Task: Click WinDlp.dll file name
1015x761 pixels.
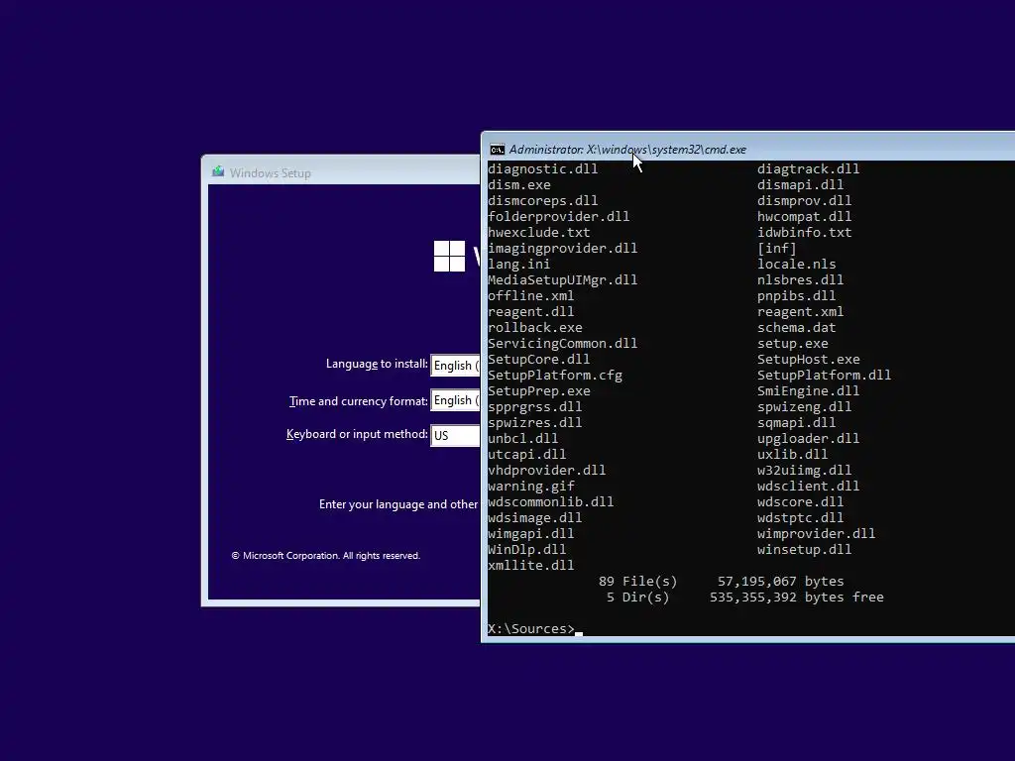Action: point(527,549)
